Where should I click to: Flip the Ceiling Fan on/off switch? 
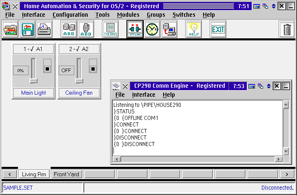pyautogui.click(x=93, y=68)
